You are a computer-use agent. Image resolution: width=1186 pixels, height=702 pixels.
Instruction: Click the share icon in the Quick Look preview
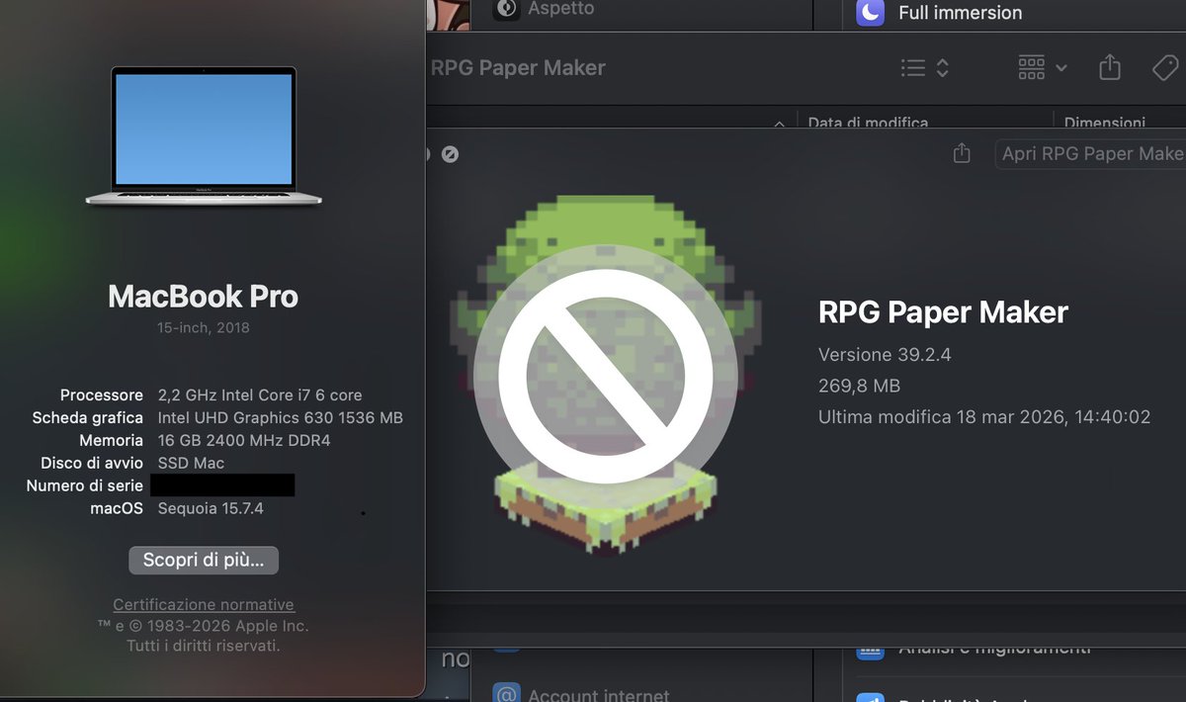[962, 153]
